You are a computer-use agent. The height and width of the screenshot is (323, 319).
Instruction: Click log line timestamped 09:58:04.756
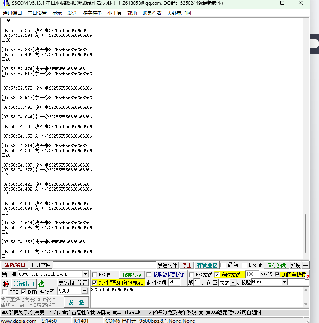pos(43,242)
